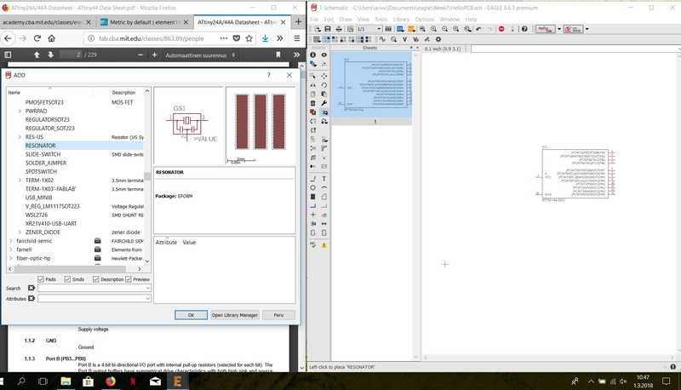Screen dimensions: 681x390
Task: Open the File menu in EAGLE
Action: [x=314, y=19]
